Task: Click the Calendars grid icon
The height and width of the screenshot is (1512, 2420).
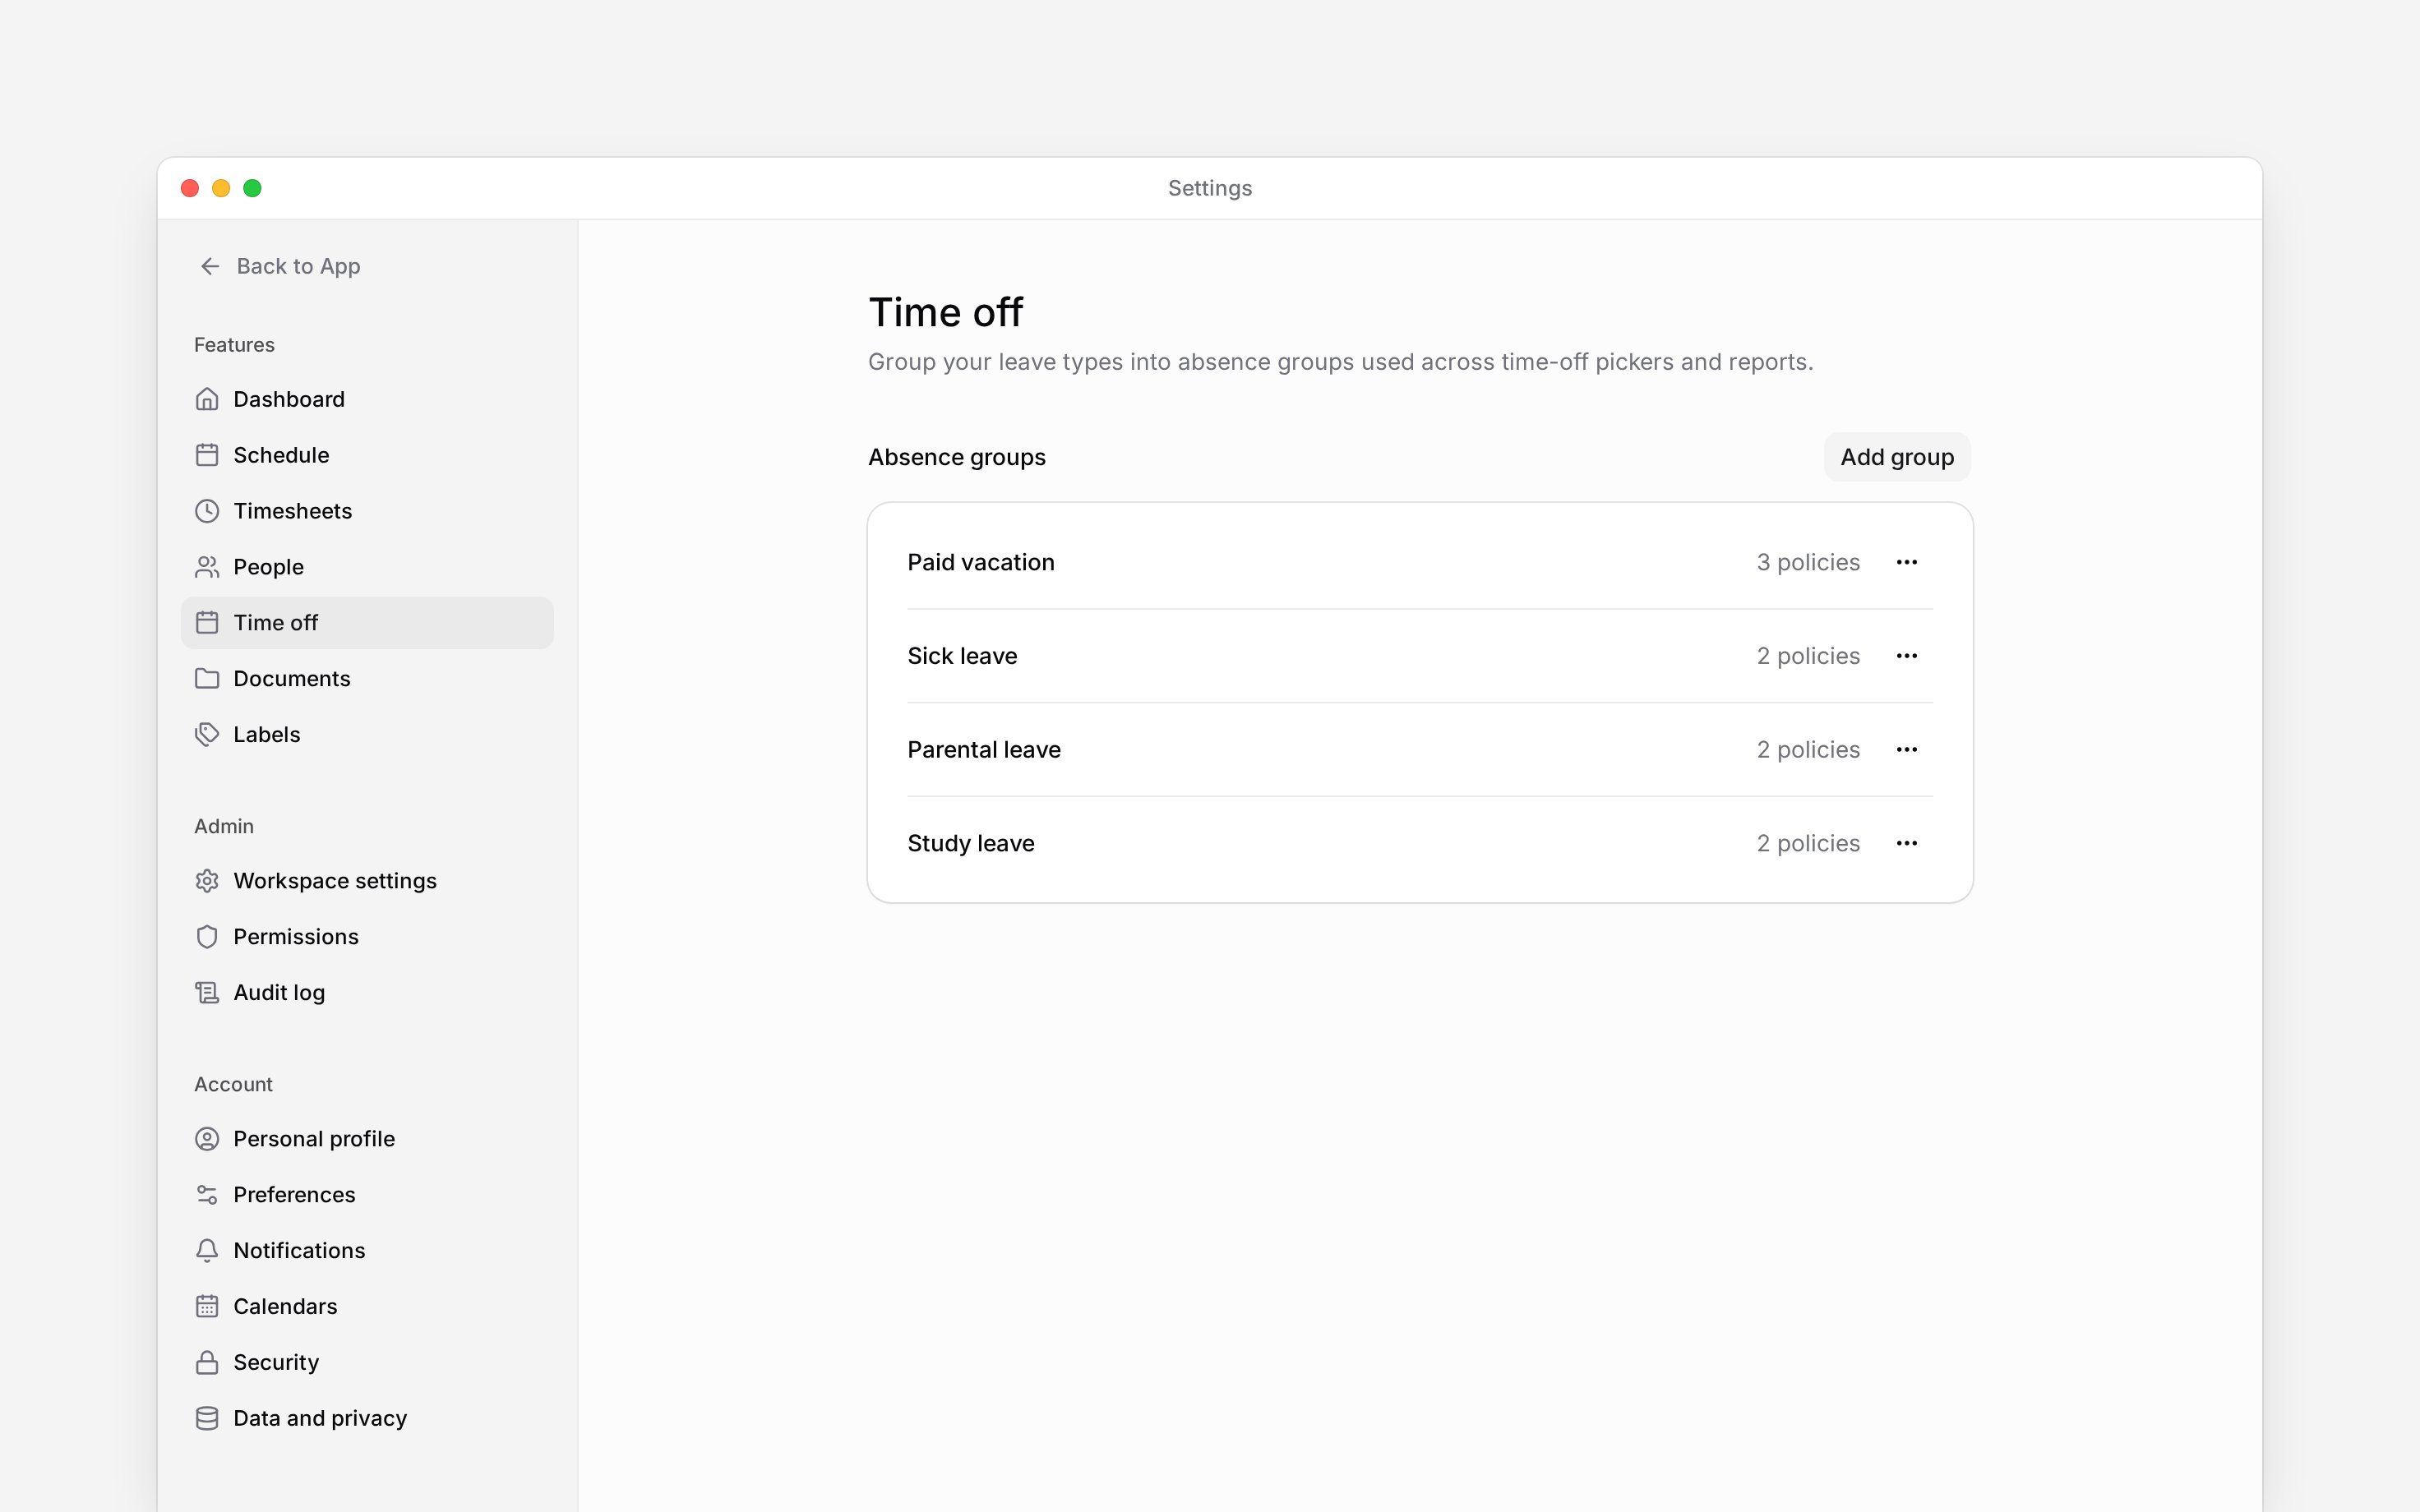Action: 207,1307
